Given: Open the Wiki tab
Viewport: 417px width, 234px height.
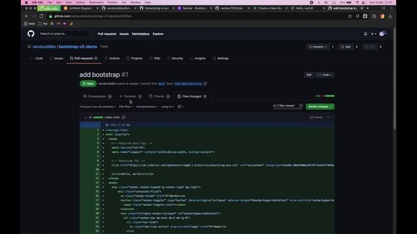Looking at the screenshot, I should (x=155, y=58).
